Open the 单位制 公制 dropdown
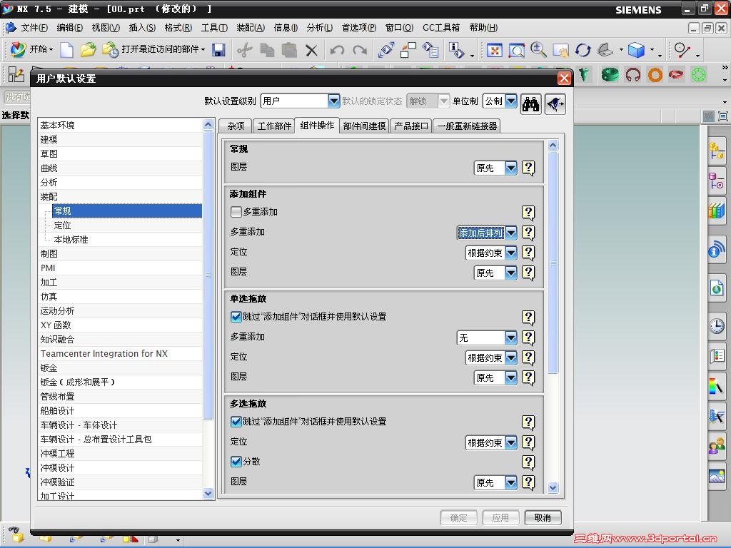Viewport: 731px width, 548px height. pyautogui.click(x=511, y=101)
